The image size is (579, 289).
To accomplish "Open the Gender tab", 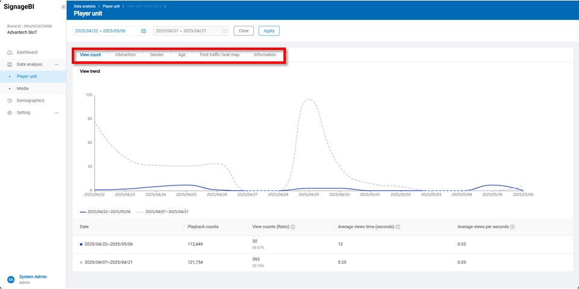I will (x=157, y=55).
